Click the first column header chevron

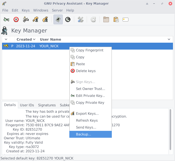[x=6, y=39]
